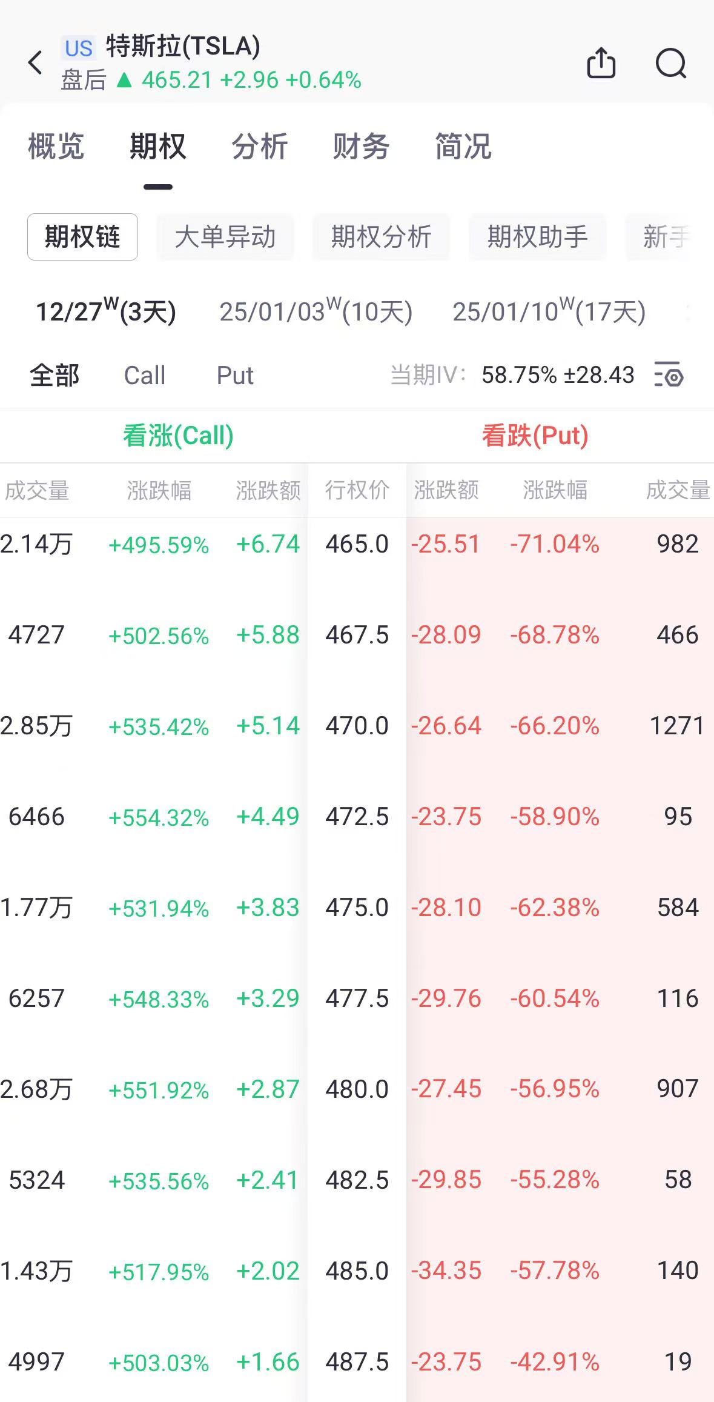Open 大单异动 section
Image resolution: width=714 pixels, height=1402 pixels.
pos(225,237)
